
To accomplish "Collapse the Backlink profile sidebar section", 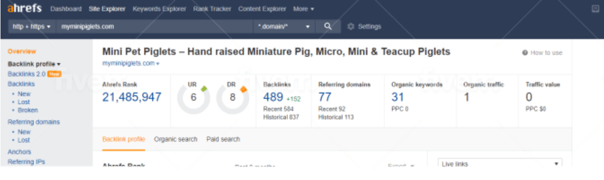I will click(x=34, y=64).
